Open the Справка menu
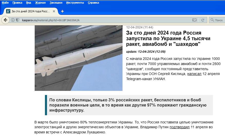Image resolution: width=225 pixels, height=138 pixels. point(93,3)
